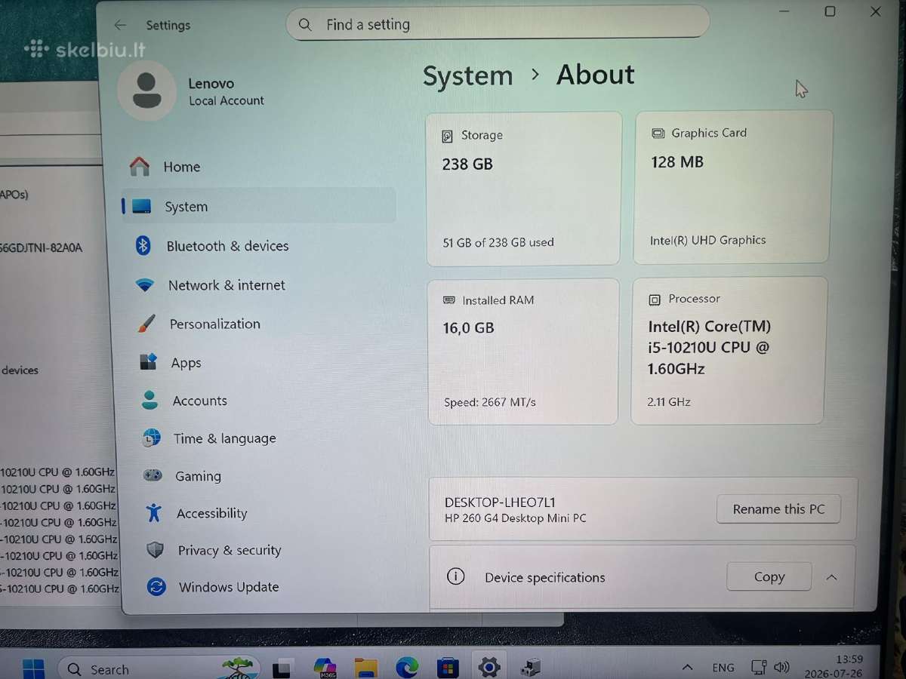Viewport: 906px width, 679px height.
Task: Select System in the settings sidebar
Action: 258,206
